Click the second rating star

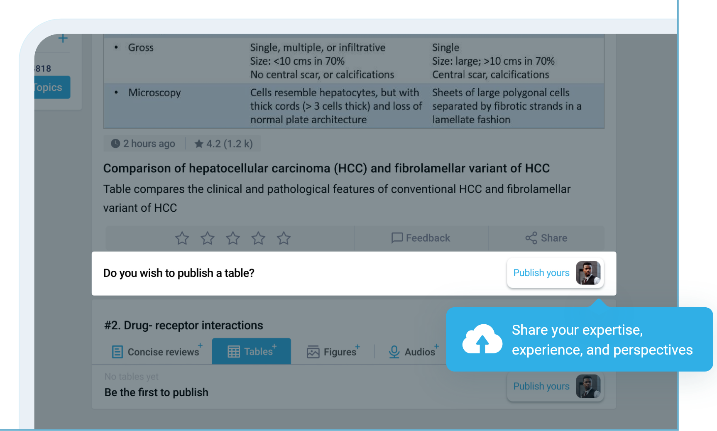tap(207, 238)
